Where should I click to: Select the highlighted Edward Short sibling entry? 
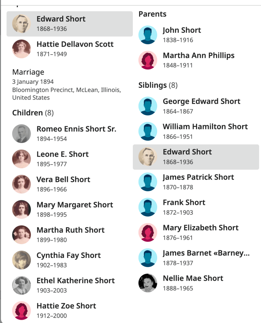click(x=196, y=157)
